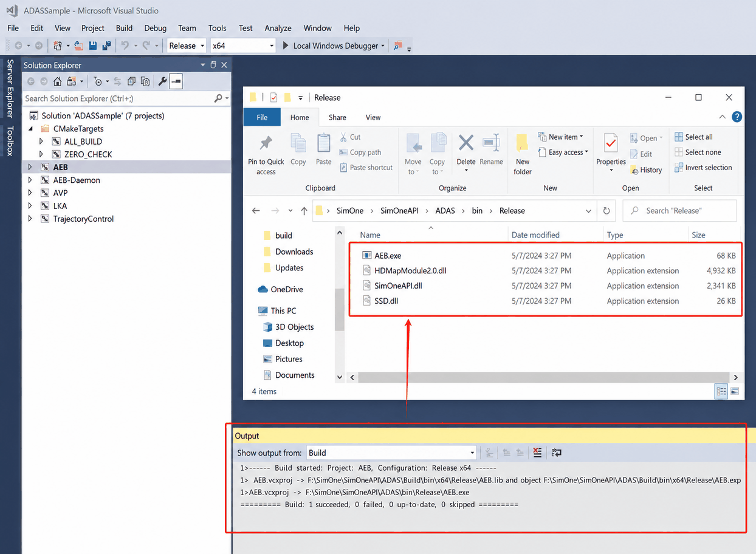756x554 pixels.
Task: Click Show All Files icon in Solution Explorer
Action: pos(145,81)
